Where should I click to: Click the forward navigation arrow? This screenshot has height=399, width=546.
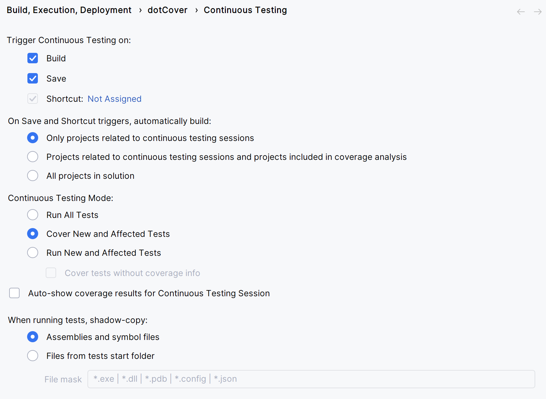[x=537, y=11]
